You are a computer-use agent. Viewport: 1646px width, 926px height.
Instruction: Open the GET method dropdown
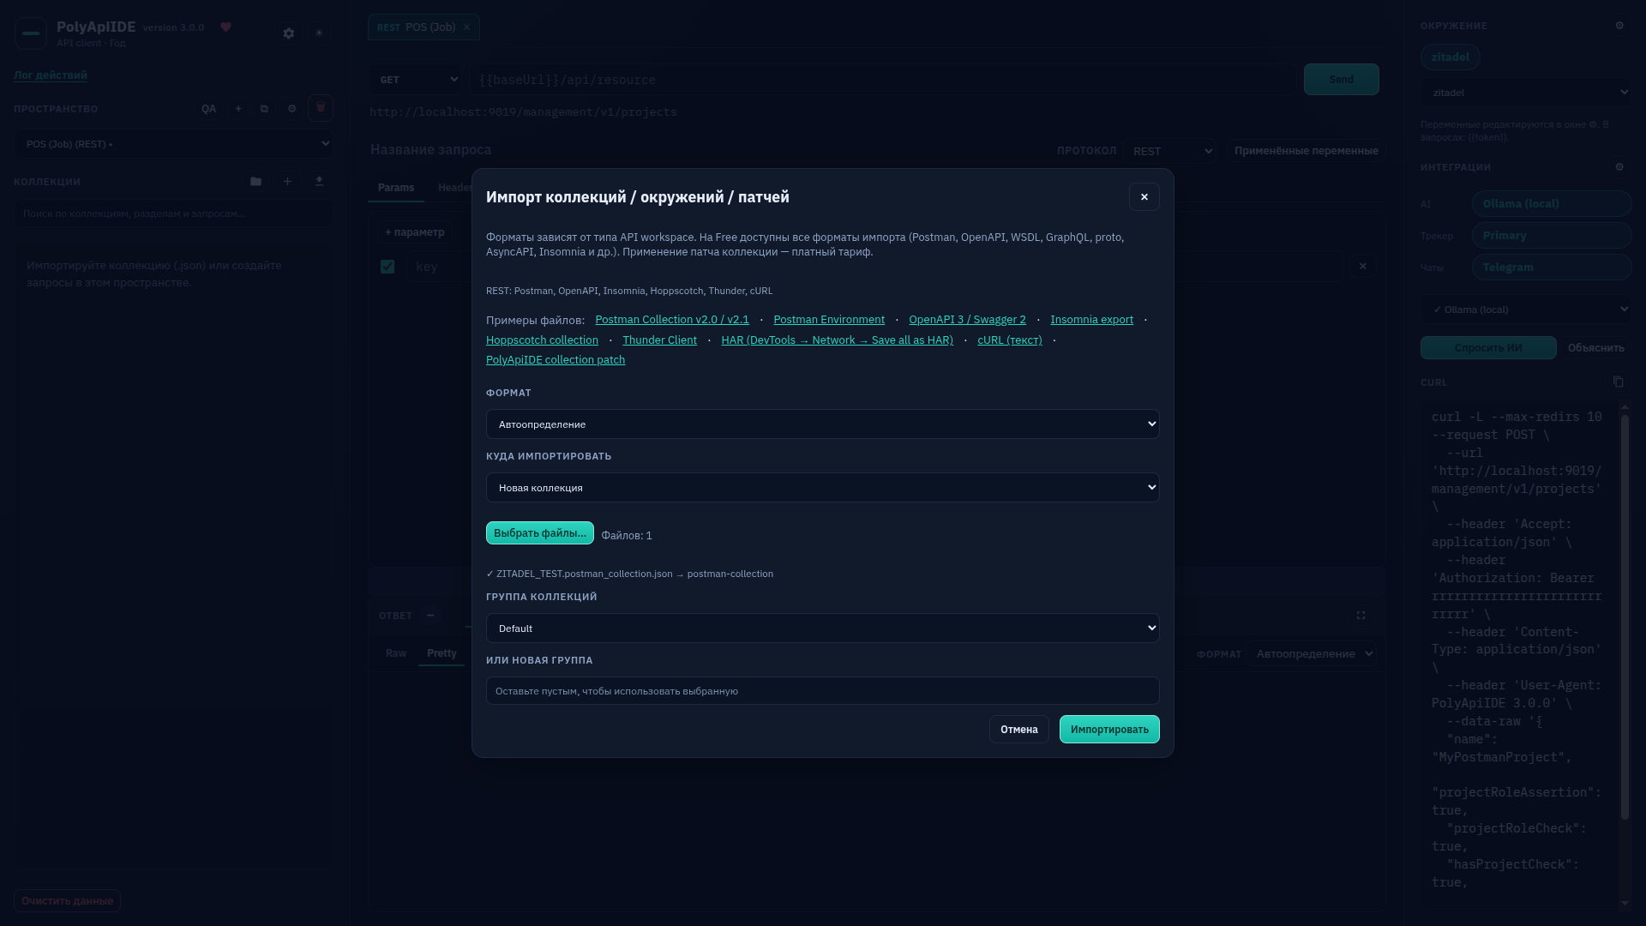(x=416, y=80)
